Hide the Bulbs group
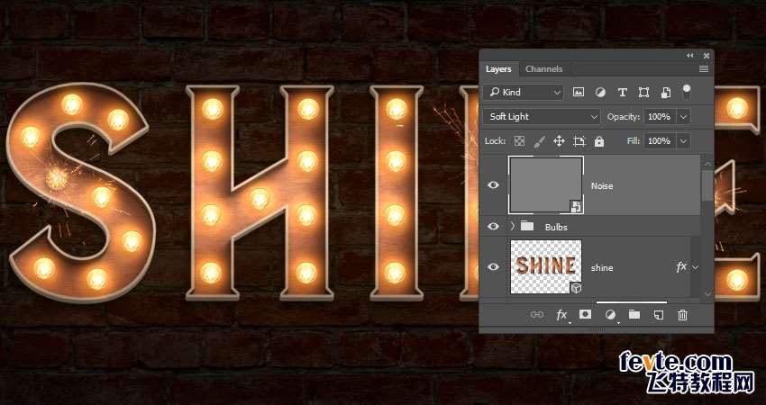The width and height of the screenshot is (766, 405). point(494,227)
